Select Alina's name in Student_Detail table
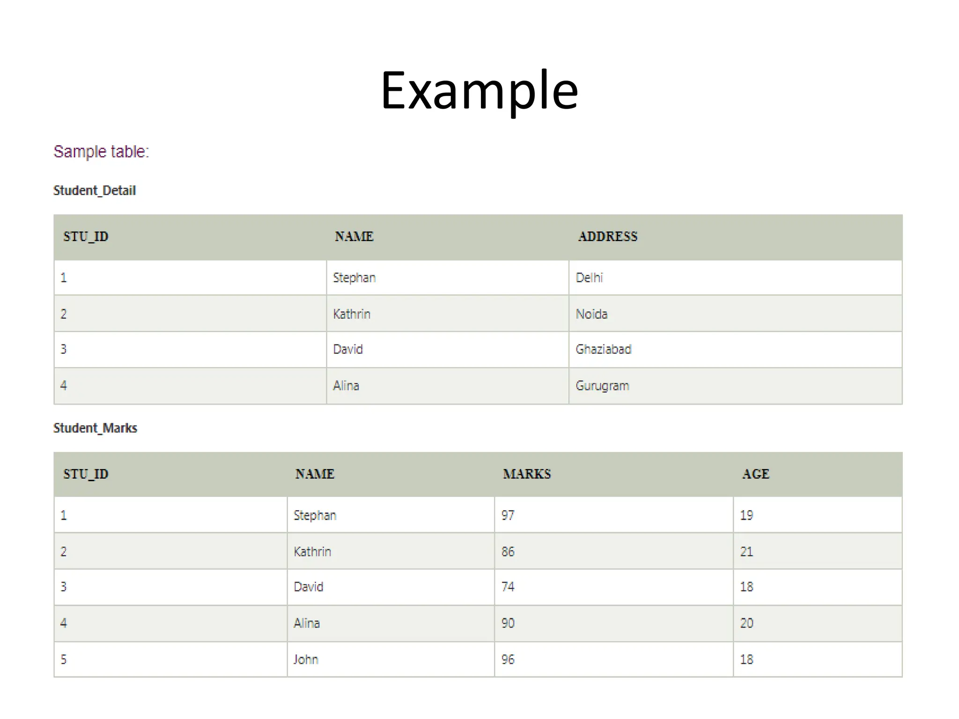 pyautogui.click(x=346, y=386)
